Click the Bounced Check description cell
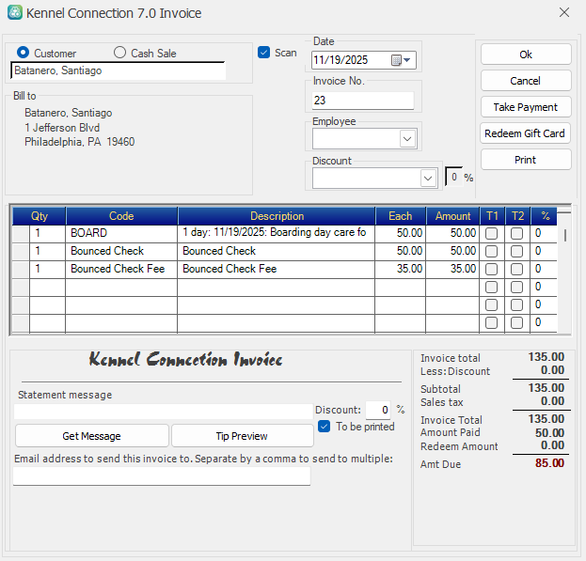Image resolution: width=586 pixels, height=561 pixels. (x=277, y=251)
